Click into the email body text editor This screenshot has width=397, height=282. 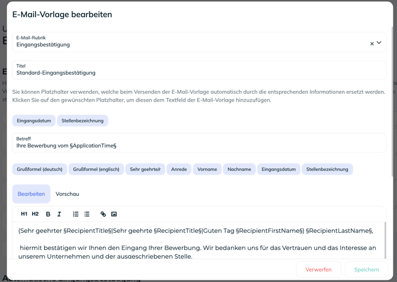tap(199, 240)
